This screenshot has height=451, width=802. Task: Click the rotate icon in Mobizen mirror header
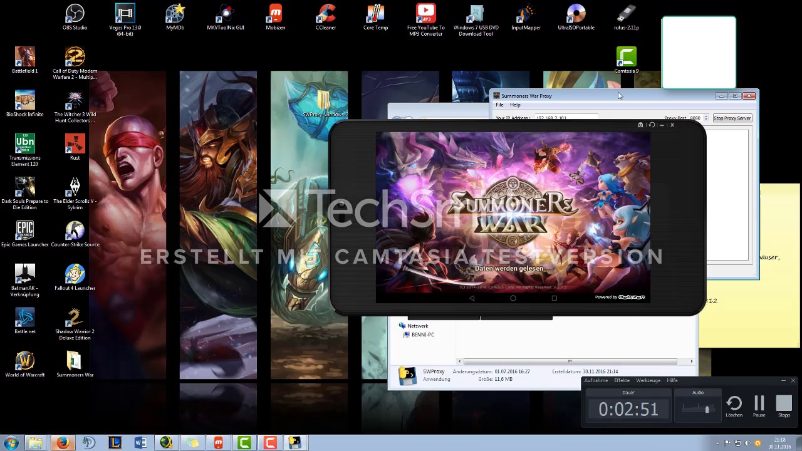[x=652, y=125]
